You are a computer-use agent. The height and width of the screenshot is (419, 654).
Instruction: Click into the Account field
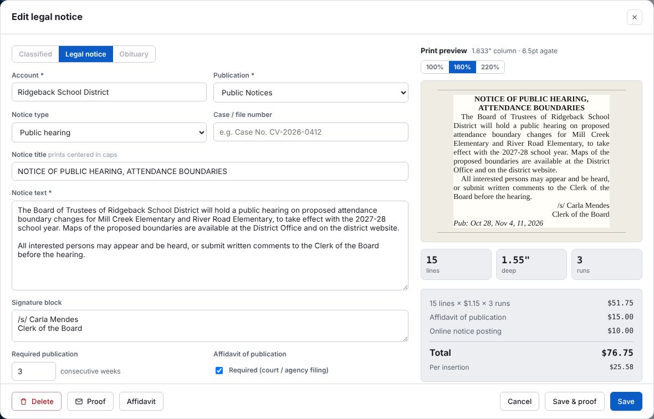pyautogui.click(x=109, y=92)
